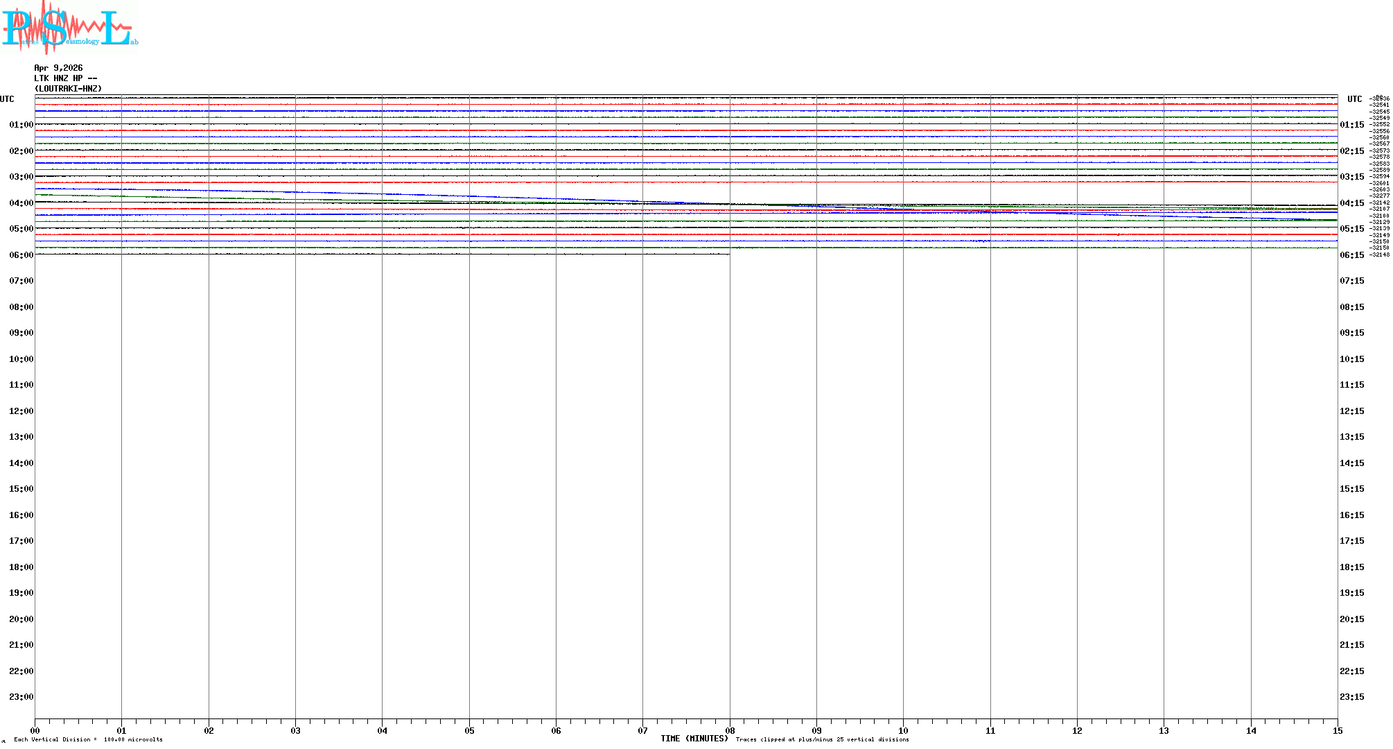Click the 10:15 label on right axis
This screenshot has width=1393, height=749.
[1351, 359]
